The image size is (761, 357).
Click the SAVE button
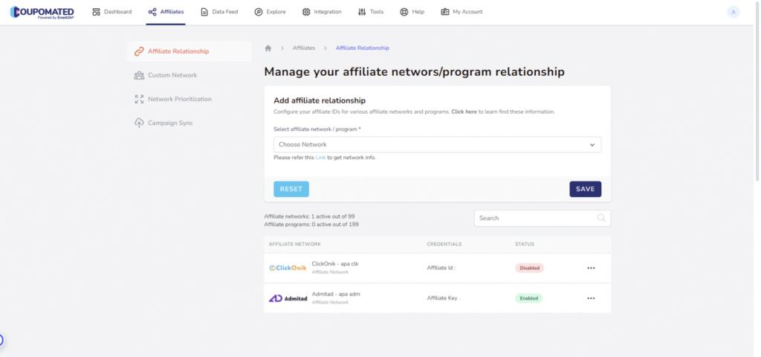tap(586, 189)
